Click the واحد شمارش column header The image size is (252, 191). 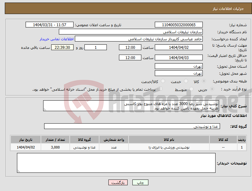point(114,140)
